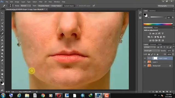The image size is (175, 98).
Task: Select the Crop tool
Action: point(2,26)
